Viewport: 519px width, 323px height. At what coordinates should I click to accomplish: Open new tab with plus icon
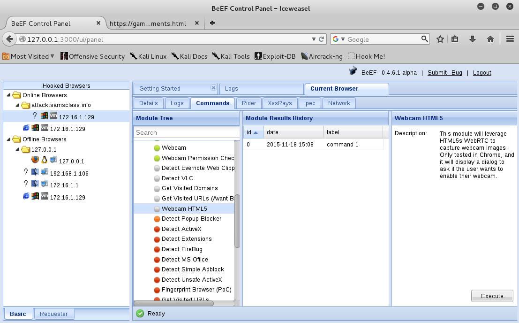(x=212, y=23)
